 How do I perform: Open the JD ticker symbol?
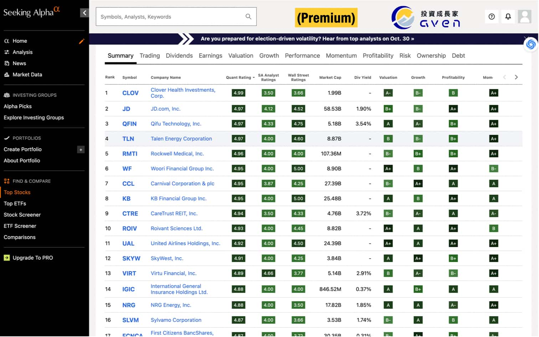coord(126,109)
